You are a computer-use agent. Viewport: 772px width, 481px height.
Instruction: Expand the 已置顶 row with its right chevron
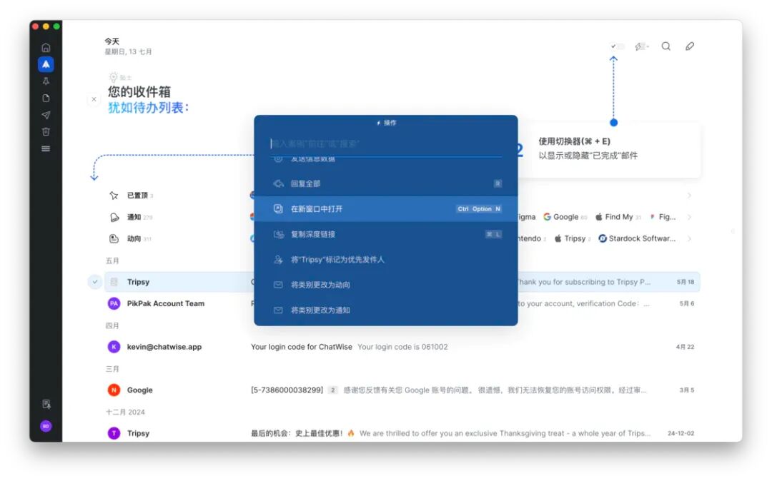689,196
